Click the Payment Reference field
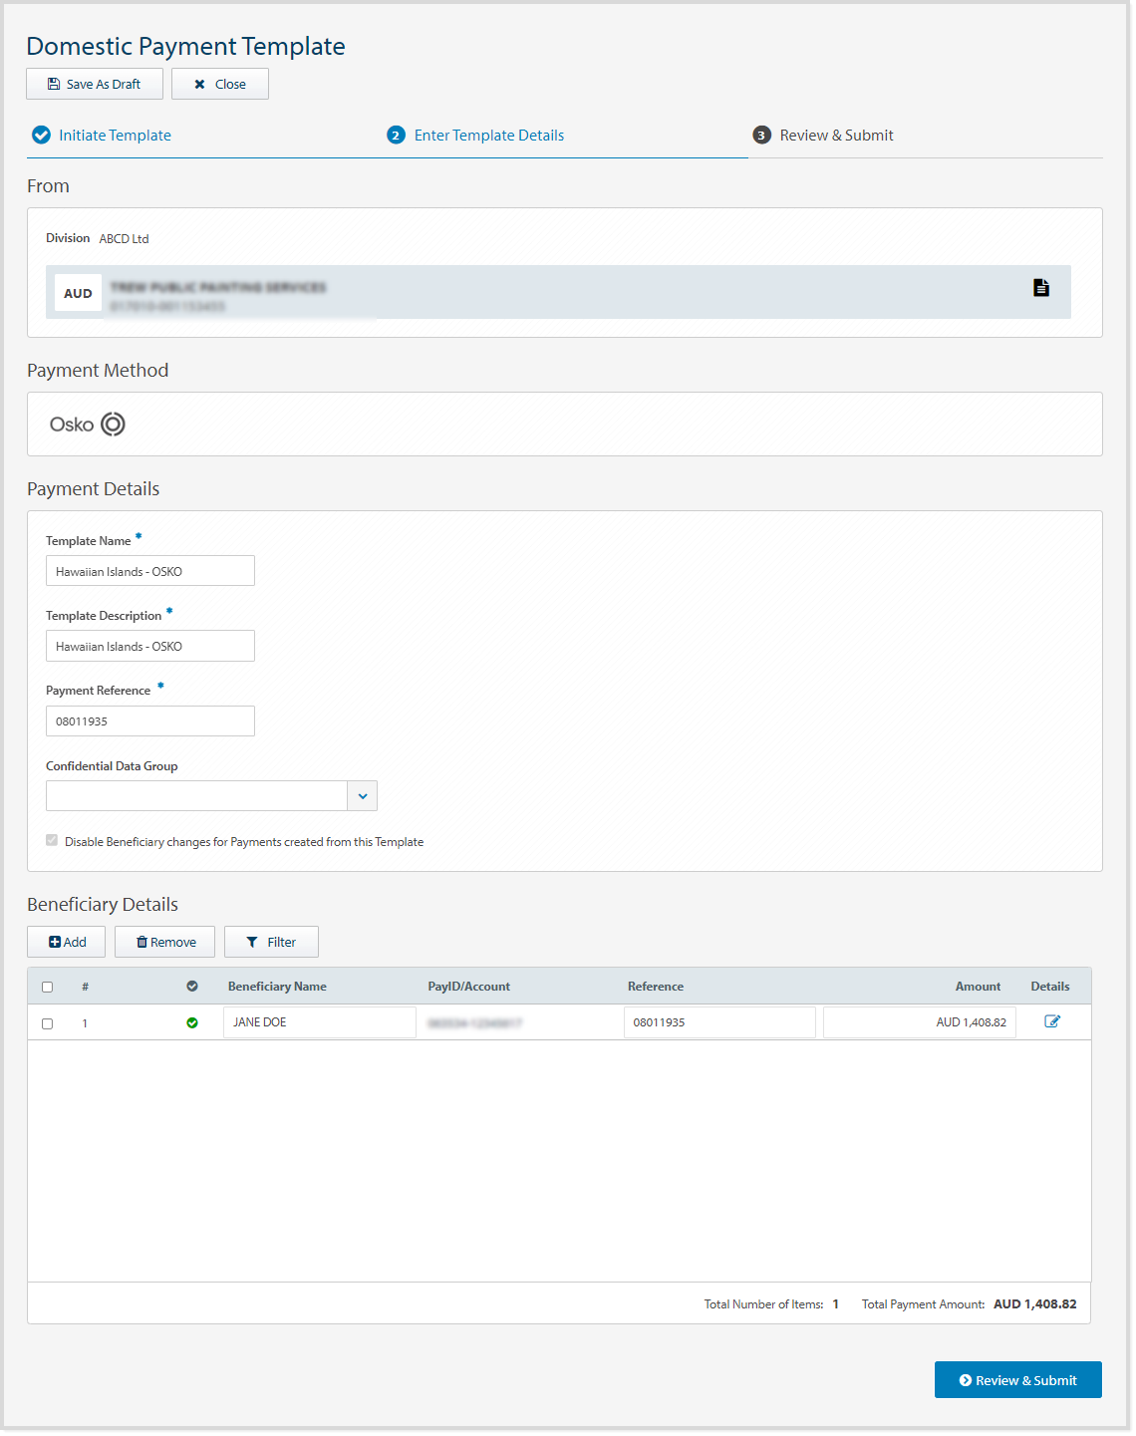 click(150, 721)
